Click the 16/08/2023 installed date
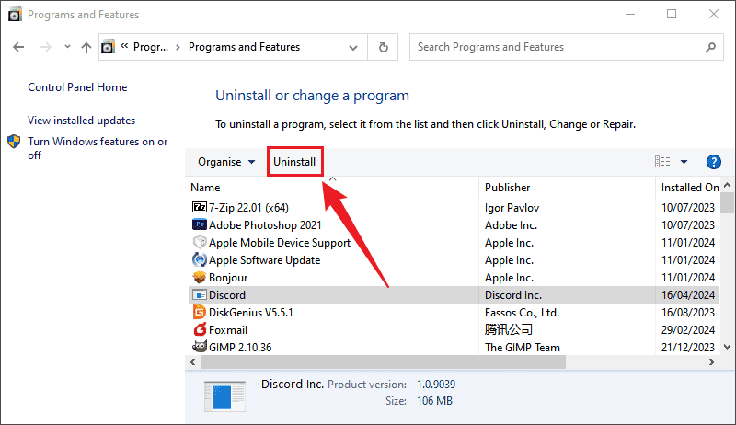736x425 pixels. click(x=688, y=313)
